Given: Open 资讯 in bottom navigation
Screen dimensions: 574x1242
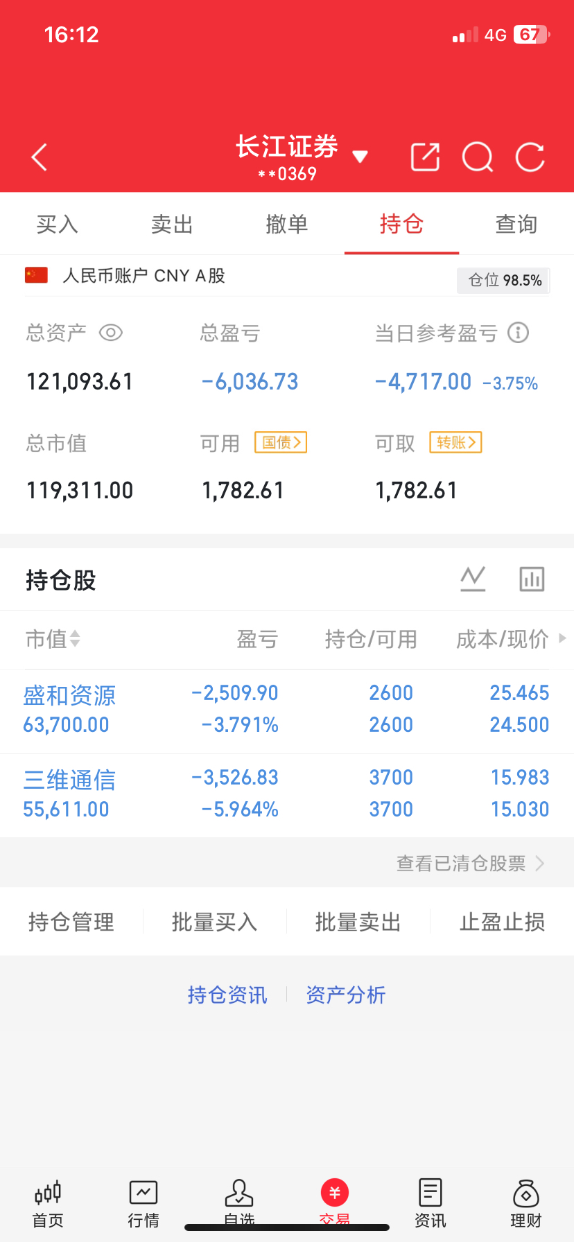Looking at the screenshot, I should 430,1204.
